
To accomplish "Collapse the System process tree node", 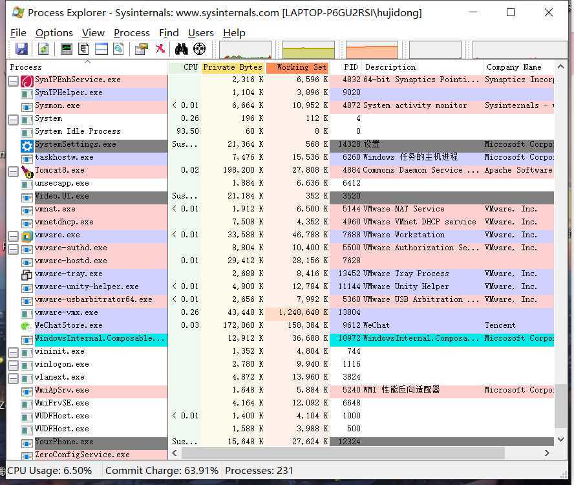I will 13,120.
